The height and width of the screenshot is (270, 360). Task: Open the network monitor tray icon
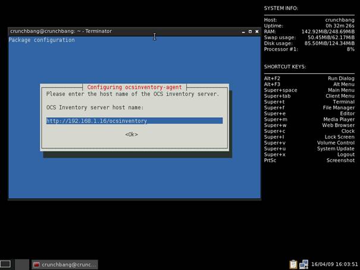303,264
